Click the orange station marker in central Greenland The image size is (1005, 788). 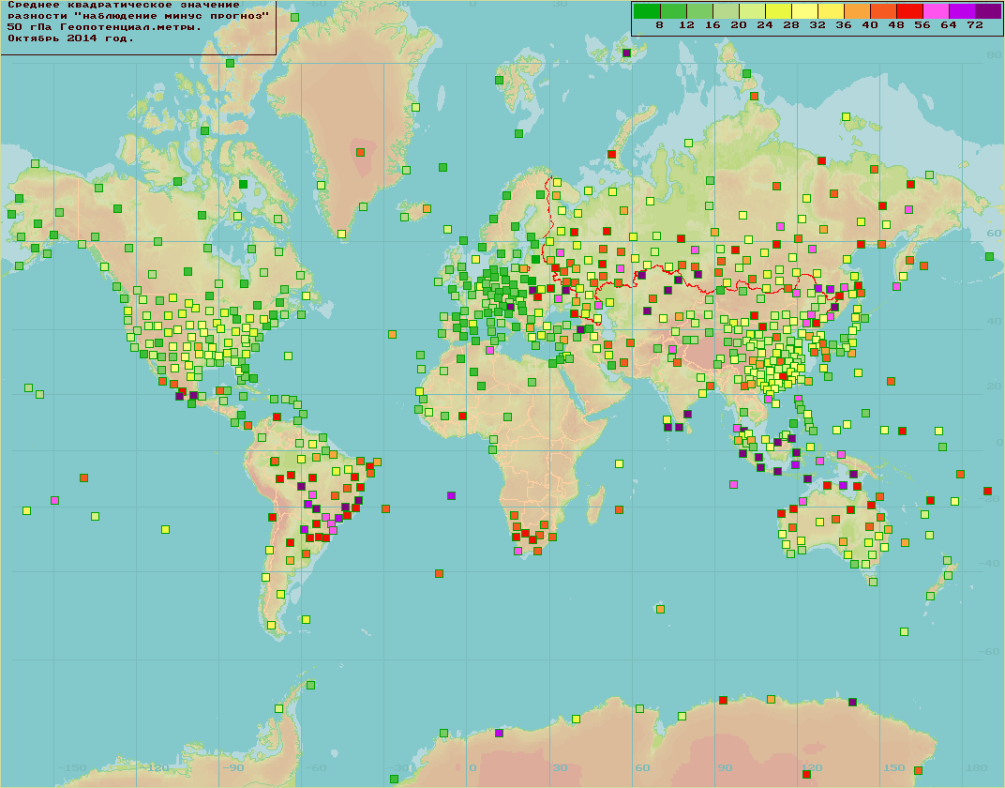[x=361, y=153]
